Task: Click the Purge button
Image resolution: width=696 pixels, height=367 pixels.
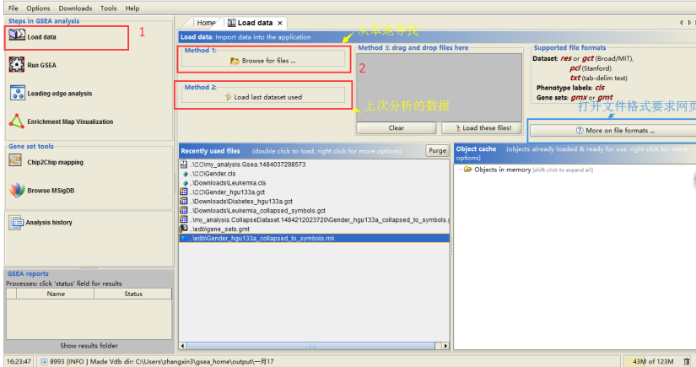Action: tap(437, 151)
